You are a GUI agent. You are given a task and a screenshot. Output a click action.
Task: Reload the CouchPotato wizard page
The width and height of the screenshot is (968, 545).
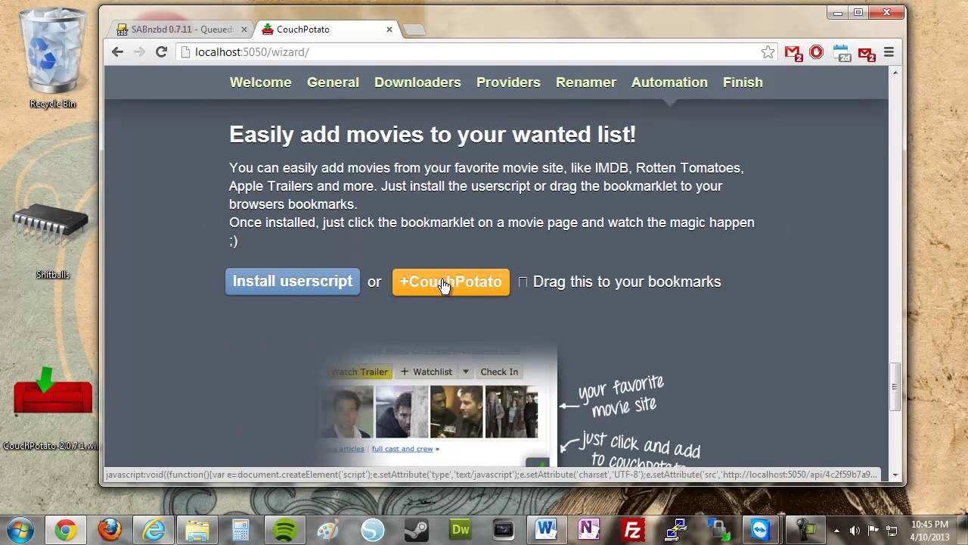tap(161, 51)
